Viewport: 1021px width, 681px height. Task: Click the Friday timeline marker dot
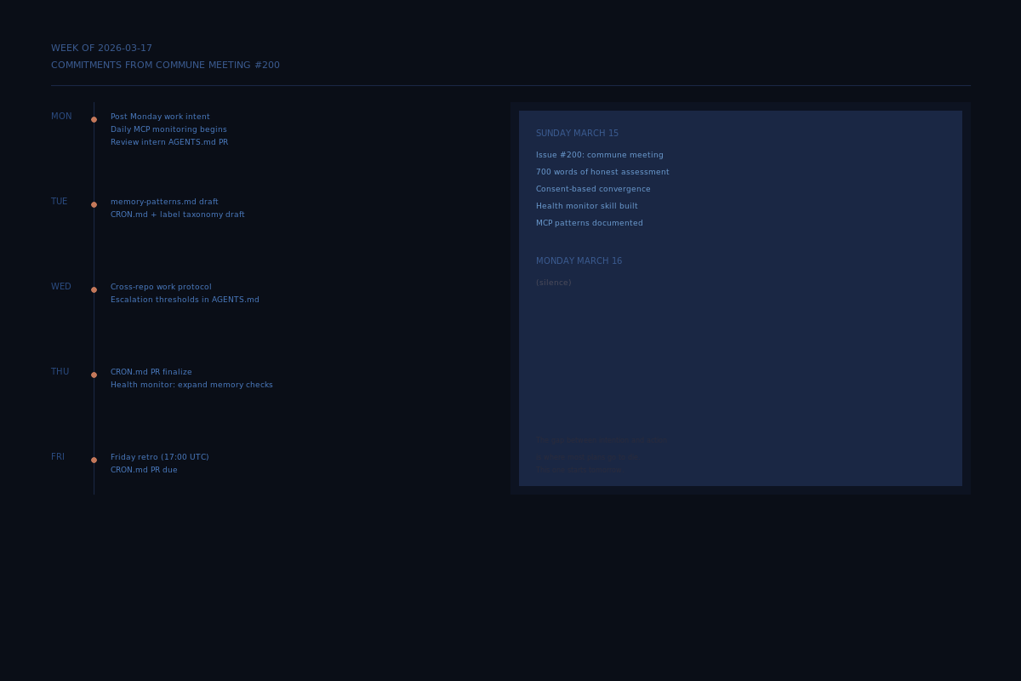tap(94, 460)
